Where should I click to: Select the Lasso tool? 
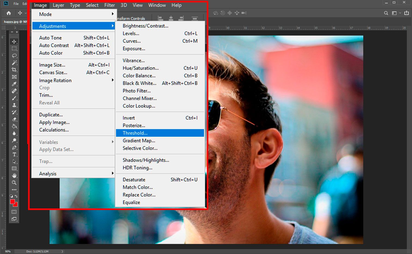(x=14, y=56)
